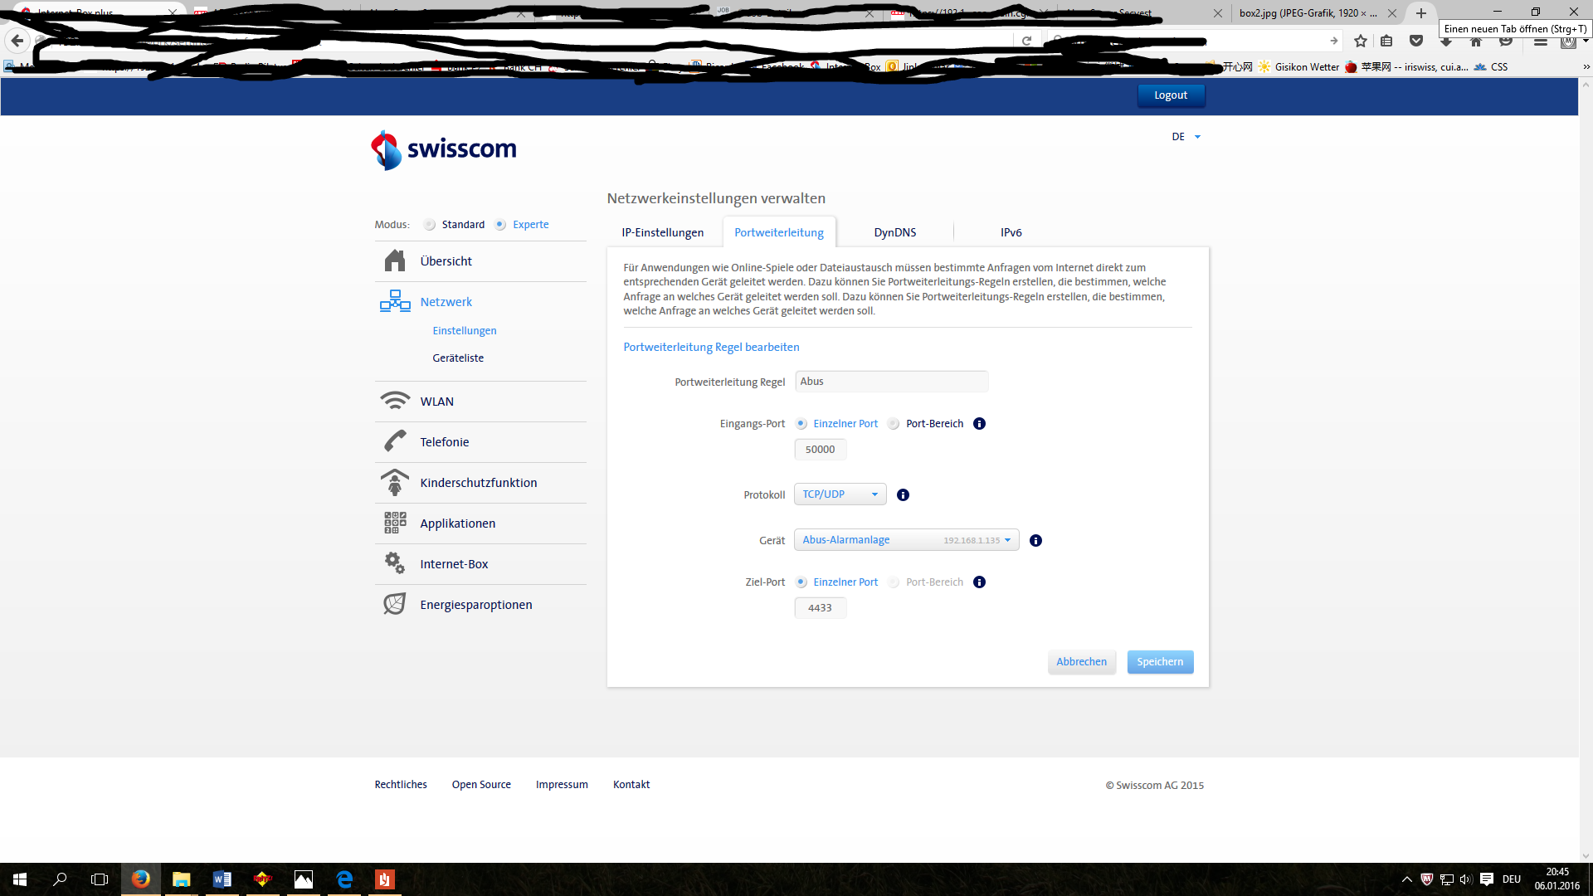
Task: Open the Kinderschutzfunktion icon
Action: (395, 482)
